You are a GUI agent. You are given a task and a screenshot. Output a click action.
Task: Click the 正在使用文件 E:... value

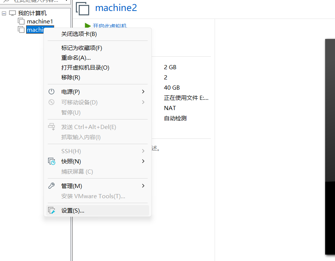186,98
